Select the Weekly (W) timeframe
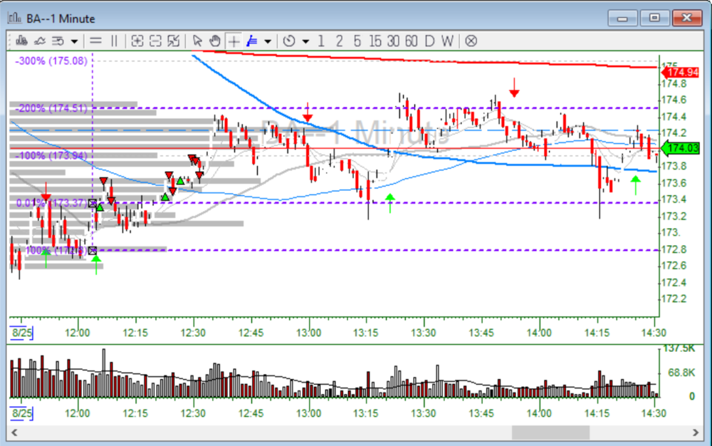 point(446,41)
